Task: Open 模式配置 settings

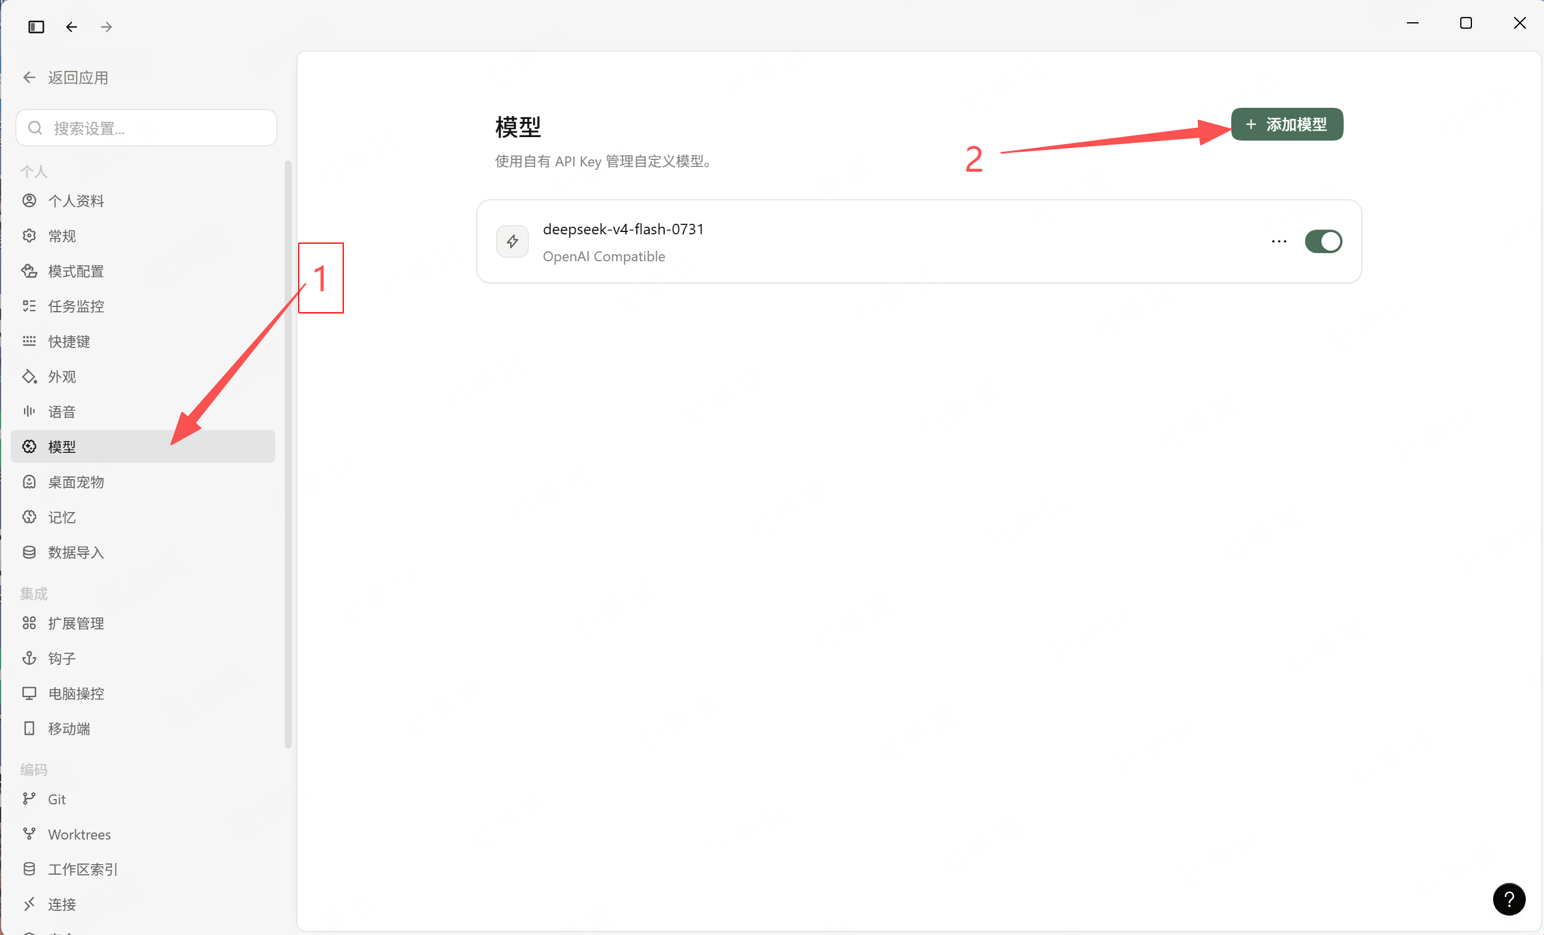Action: 143,271
